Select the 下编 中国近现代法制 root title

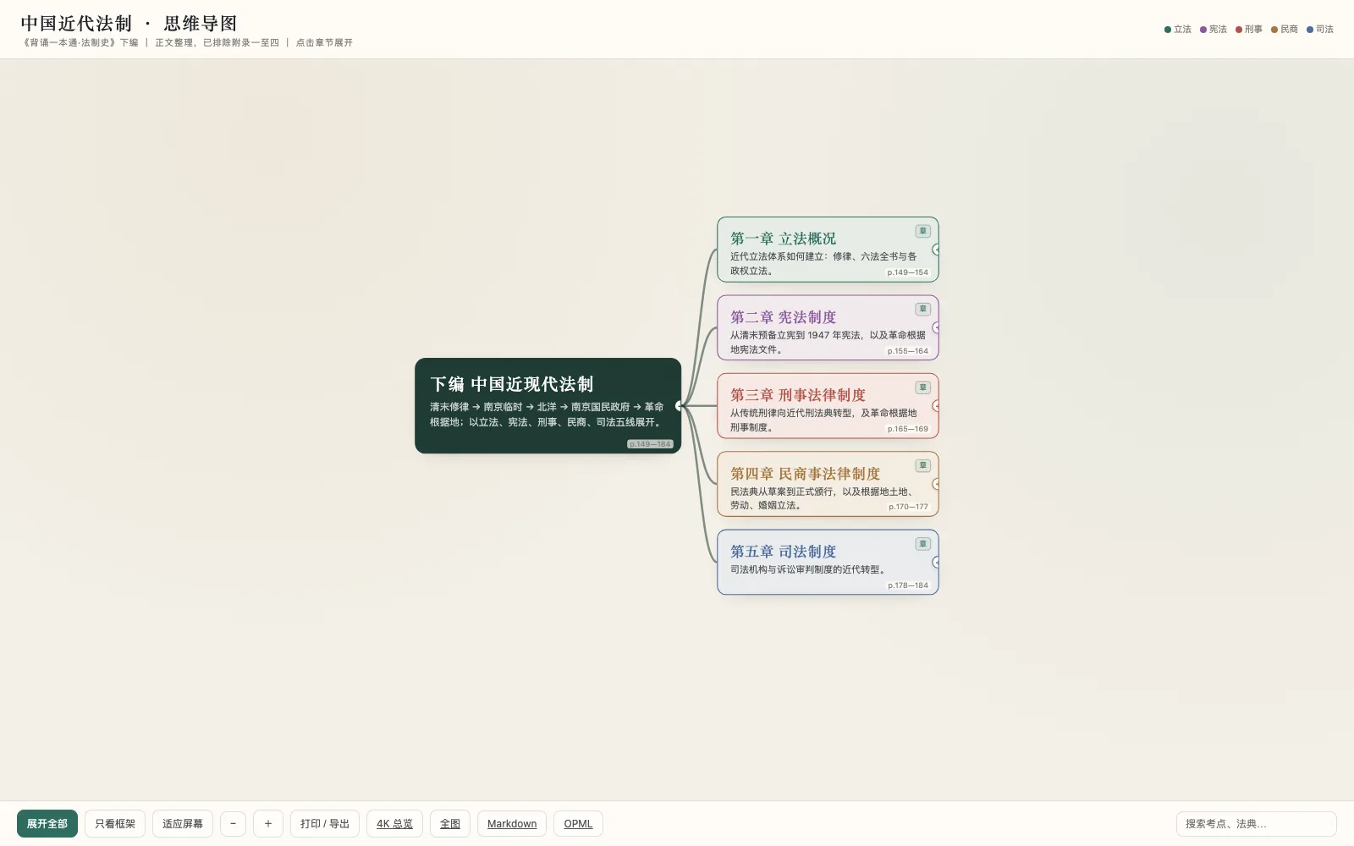click(x=511, y=384)
